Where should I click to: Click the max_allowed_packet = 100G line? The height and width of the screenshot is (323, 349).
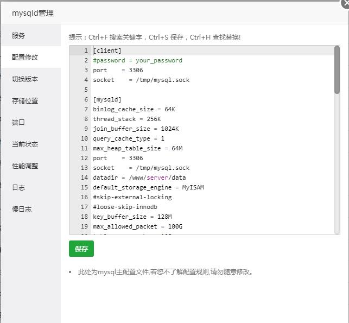(137, 226)
